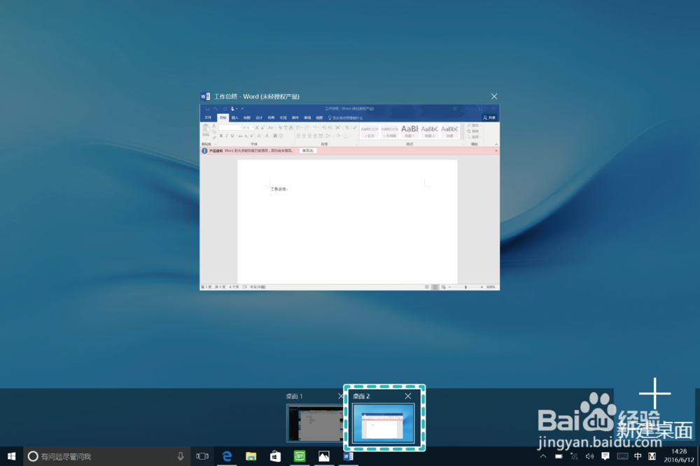The image size is (700, 466).
Task: Toggle the 中 input language indicator
Action: [x=638, y=456]
